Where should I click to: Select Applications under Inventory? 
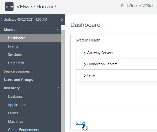[18, 105]
